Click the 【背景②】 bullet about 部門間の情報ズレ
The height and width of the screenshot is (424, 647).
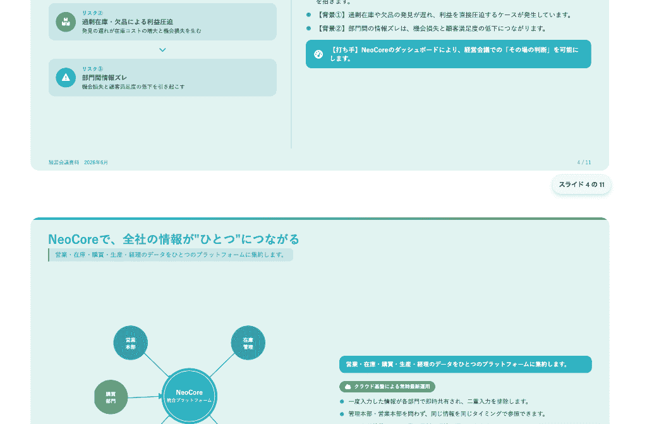point(427,28)
